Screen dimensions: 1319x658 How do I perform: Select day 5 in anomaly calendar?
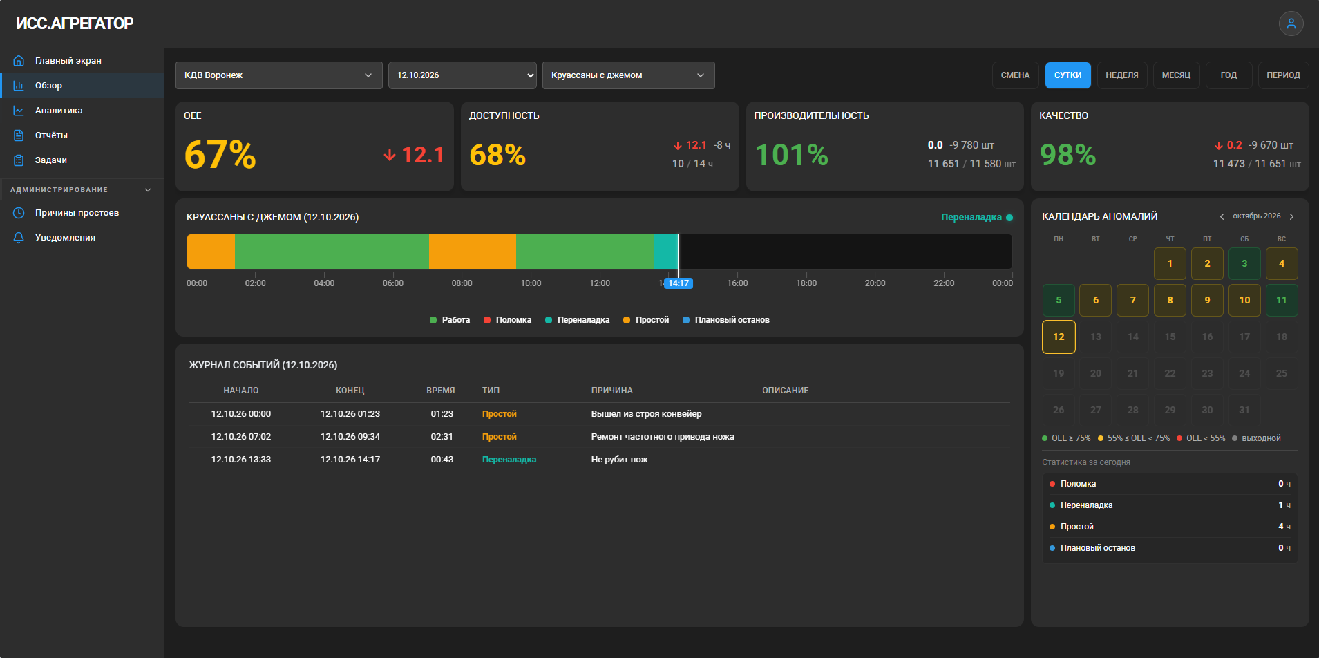[1059, 300]
